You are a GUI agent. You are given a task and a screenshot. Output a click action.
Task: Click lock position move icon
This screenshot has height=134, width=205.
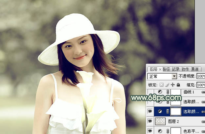(x=172, y=85)
